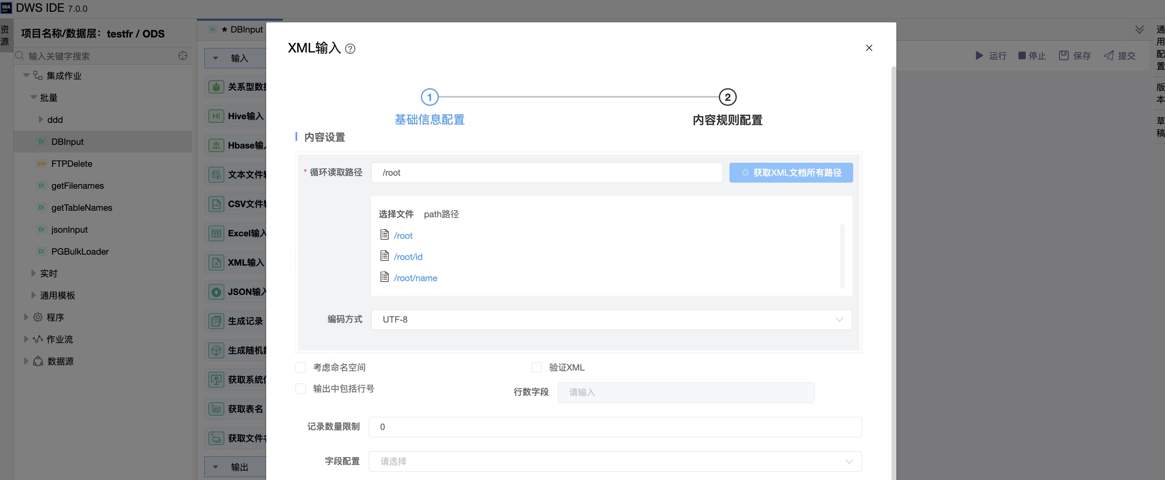This screenshot has height=480, width=1165.
Task: Open the 编码方式 UTF-8 dropdown
Action: 611,320
